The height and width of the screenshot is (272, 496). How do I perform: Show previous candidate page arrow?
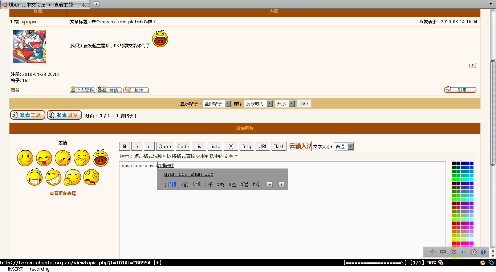(270, 184)
